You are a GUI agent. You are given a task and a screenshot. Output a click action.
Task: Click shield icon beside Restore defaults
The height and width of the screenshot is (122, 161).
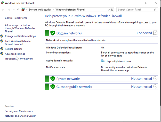tap(2, 49)
